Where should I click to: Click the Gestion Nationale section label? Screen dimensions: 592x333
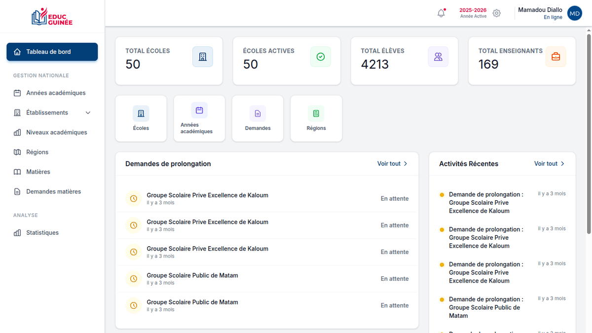click(x=41, y=75)
